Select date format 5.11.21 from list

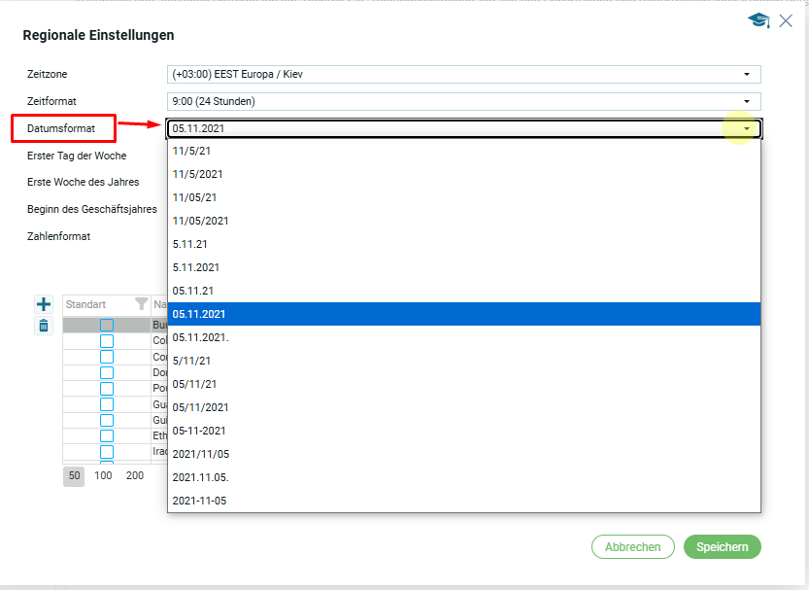coord(189,244)
